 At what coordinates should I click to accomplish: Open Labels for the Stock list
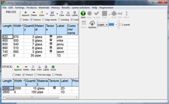coord(46,68)
